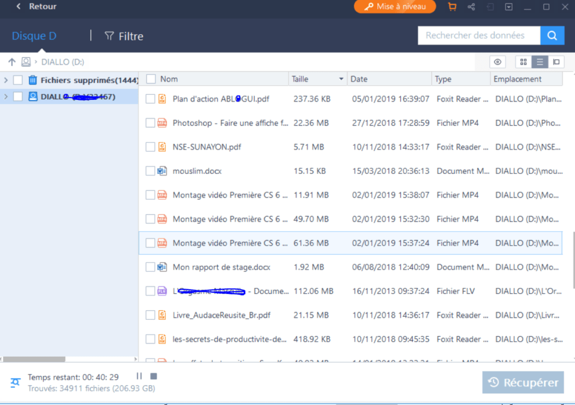Switch to preview pane view

556,62
